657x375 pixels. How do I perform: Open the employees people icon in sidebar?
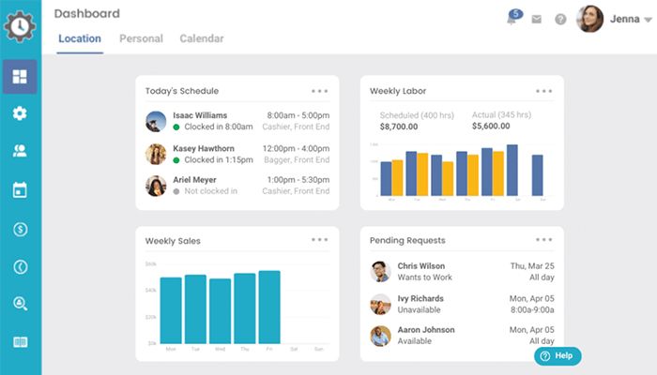(20, 151)
